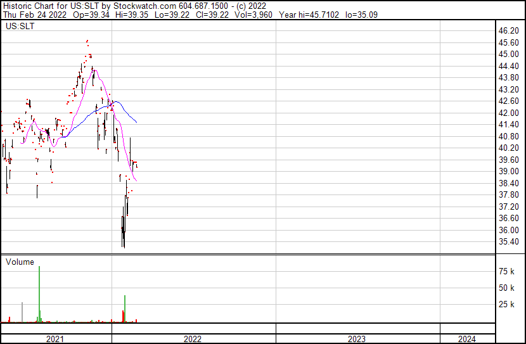Click the 46.20 price axis label
The image size is (526, 344).
pos(509,30)
